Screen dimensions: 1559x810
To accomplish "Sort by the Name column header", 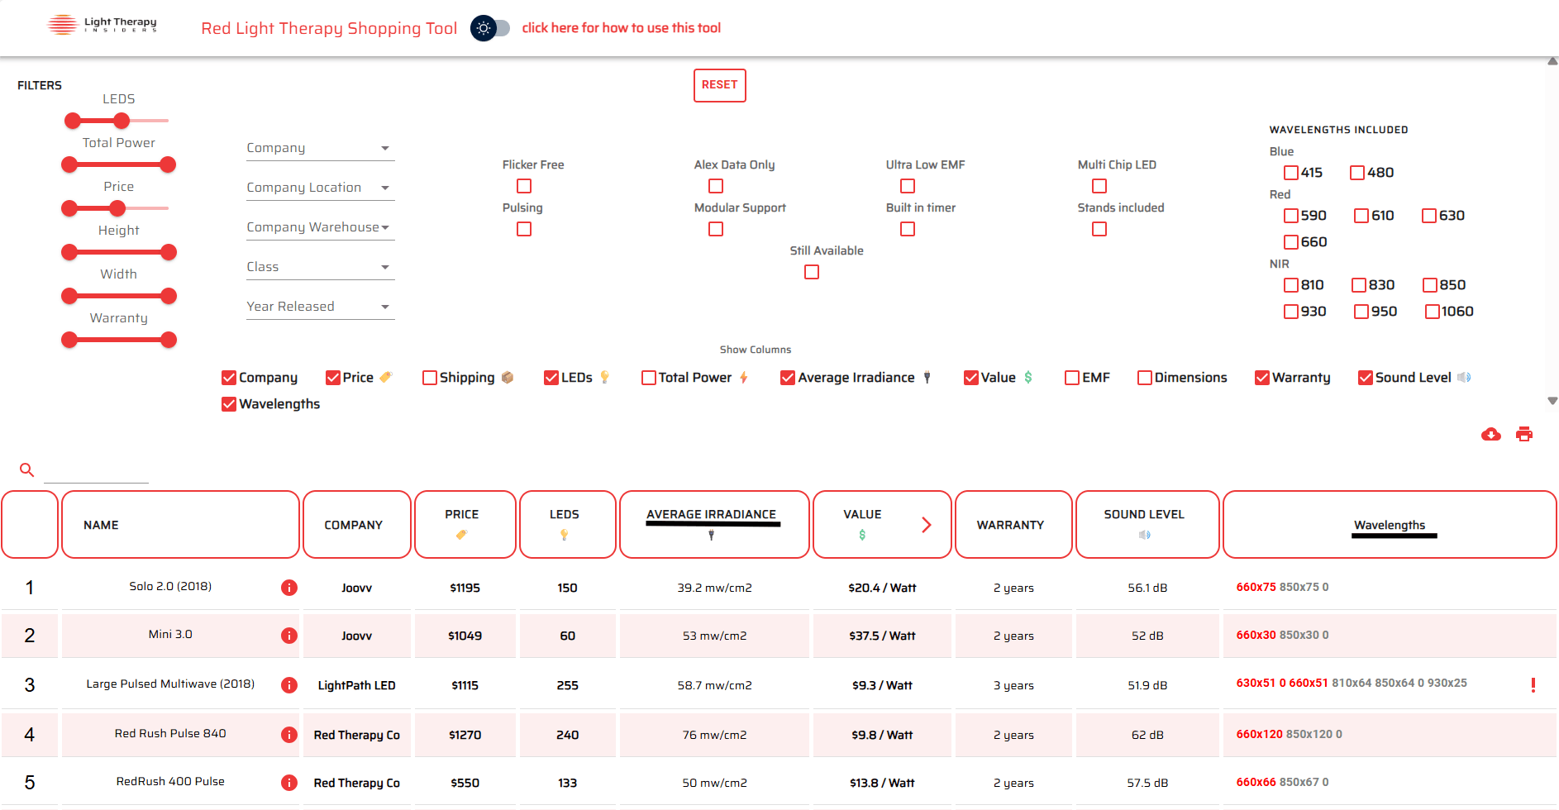I will pyautogui.click(x=180, y=525).
